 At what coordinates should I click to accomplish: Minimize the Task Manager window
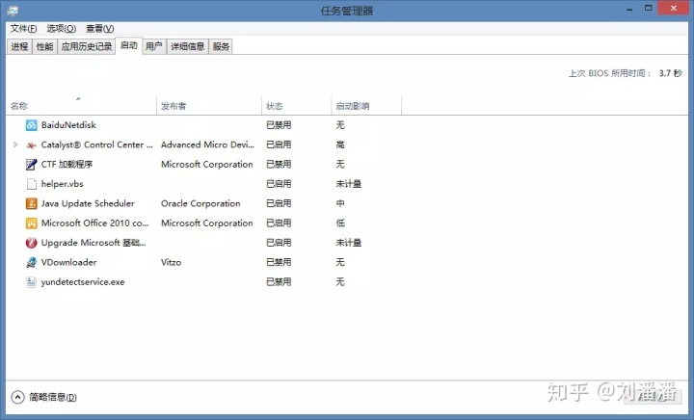coord(629,9)
